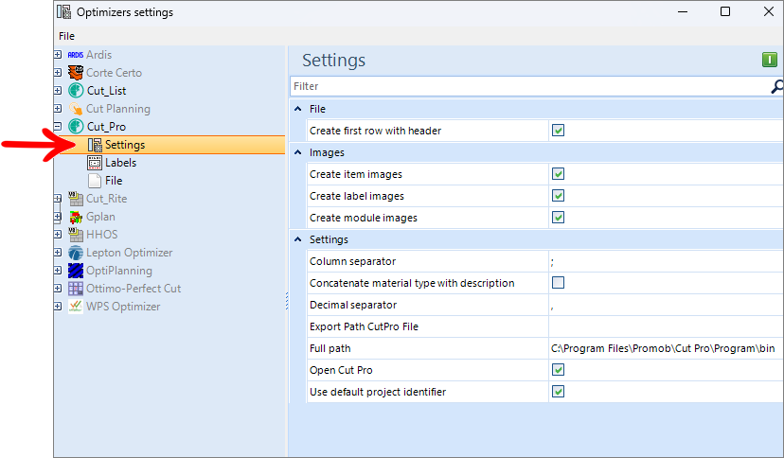The image size is (784, 458).
Task: Click the green info icon beside Settings heading
Action: click(770, 60)
